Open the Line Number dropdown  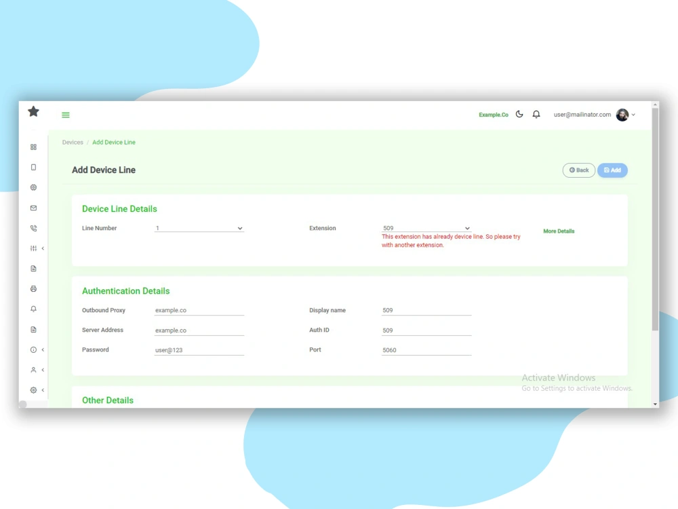199,228
